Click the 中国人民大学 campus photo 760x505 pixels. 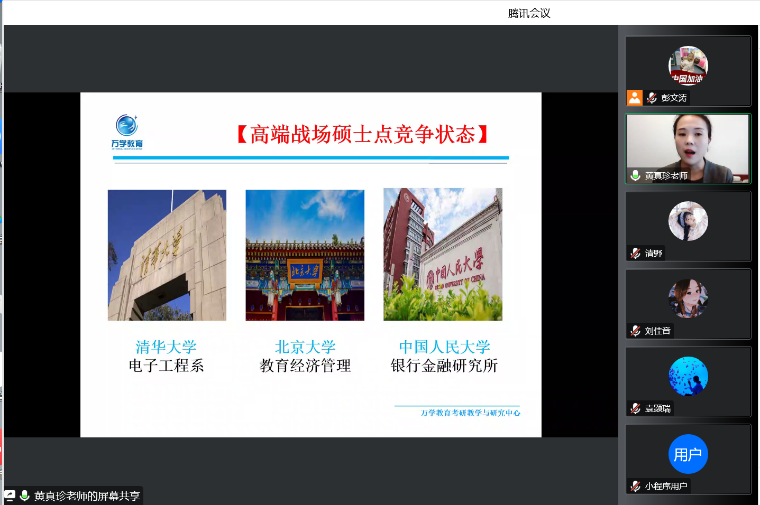point(443,255)
